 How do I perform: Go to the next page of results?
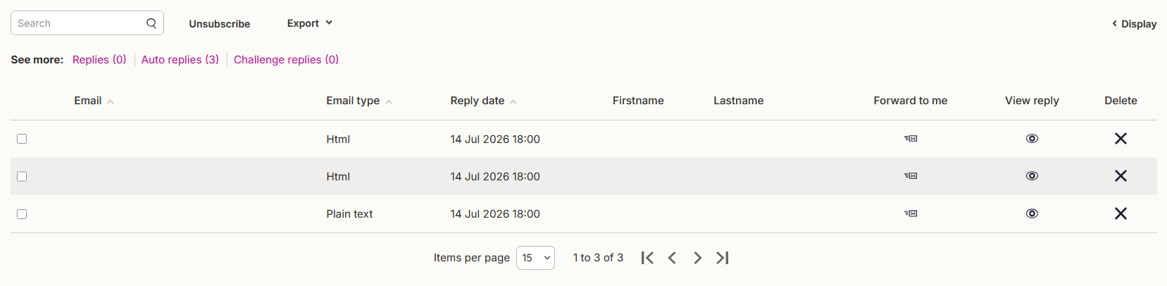697,258
